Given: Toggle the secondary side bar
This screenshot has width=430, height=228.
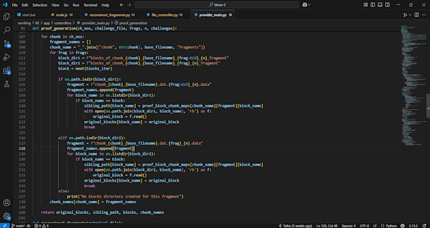Looking at the screenshot, I should coord(387,4).
